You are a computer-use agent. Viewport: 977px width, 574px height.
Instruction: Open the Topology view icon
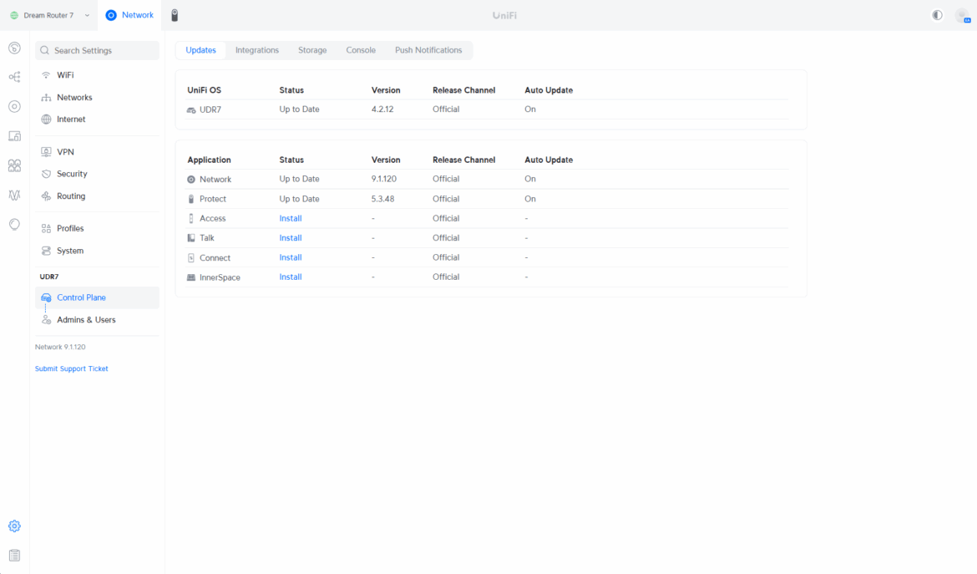tap(14, 77)
